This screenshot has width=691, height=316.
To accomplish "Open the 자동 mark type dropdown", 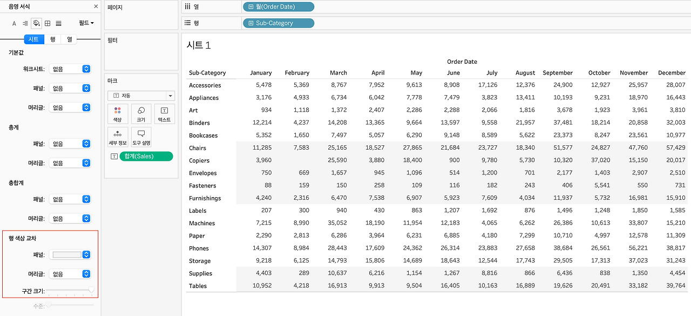I will point(141,96).
